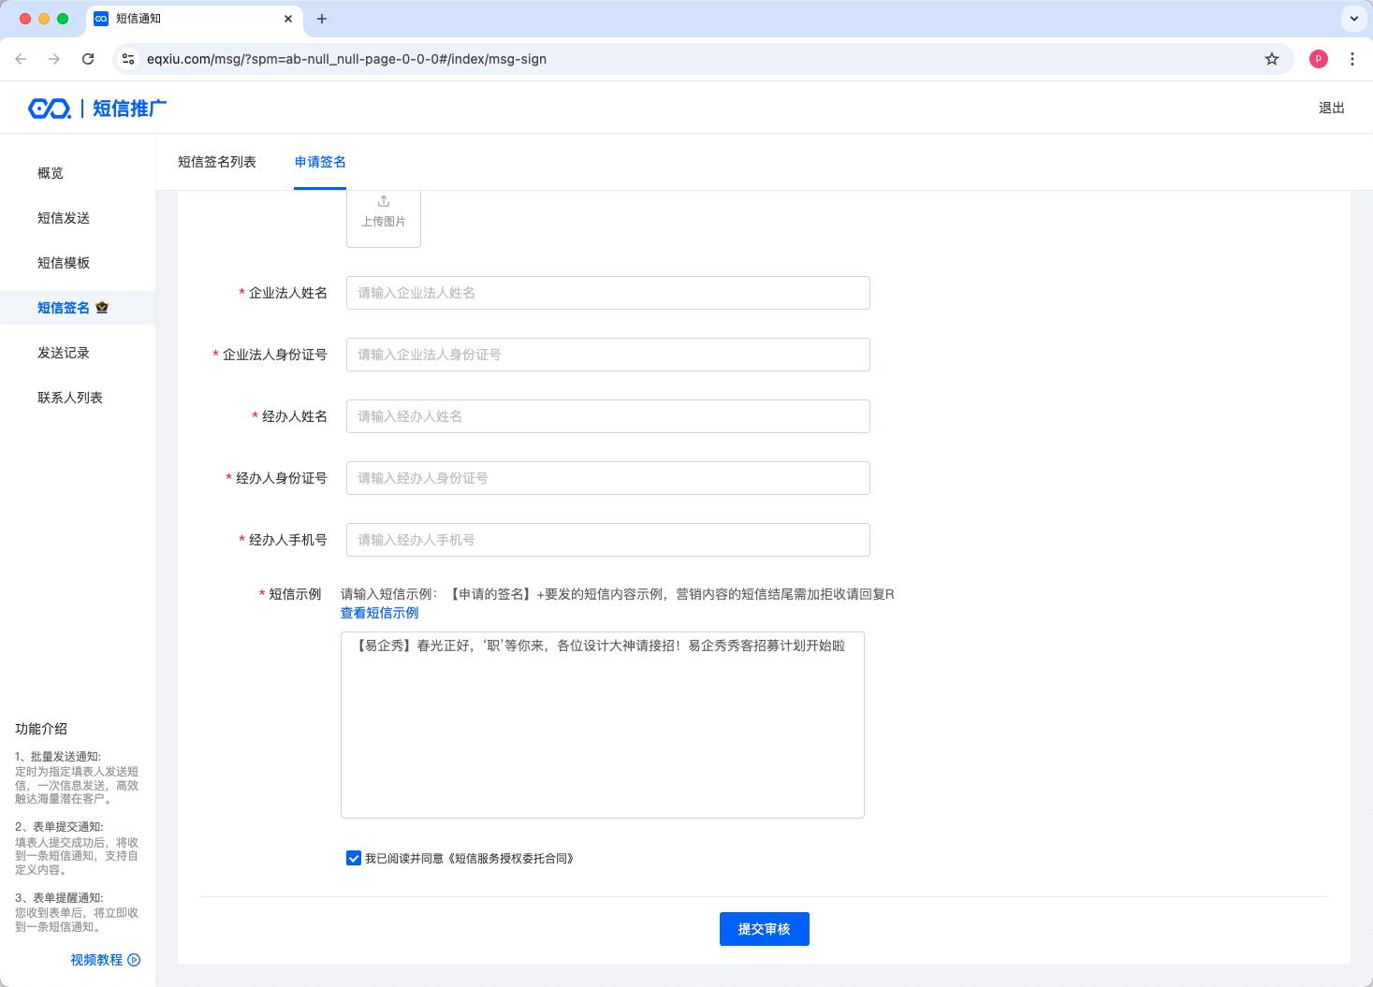Screen dimensions: 1373x987
Task: Go to 发送记录 in the sidebar
Action: click(x=64, y=353)
